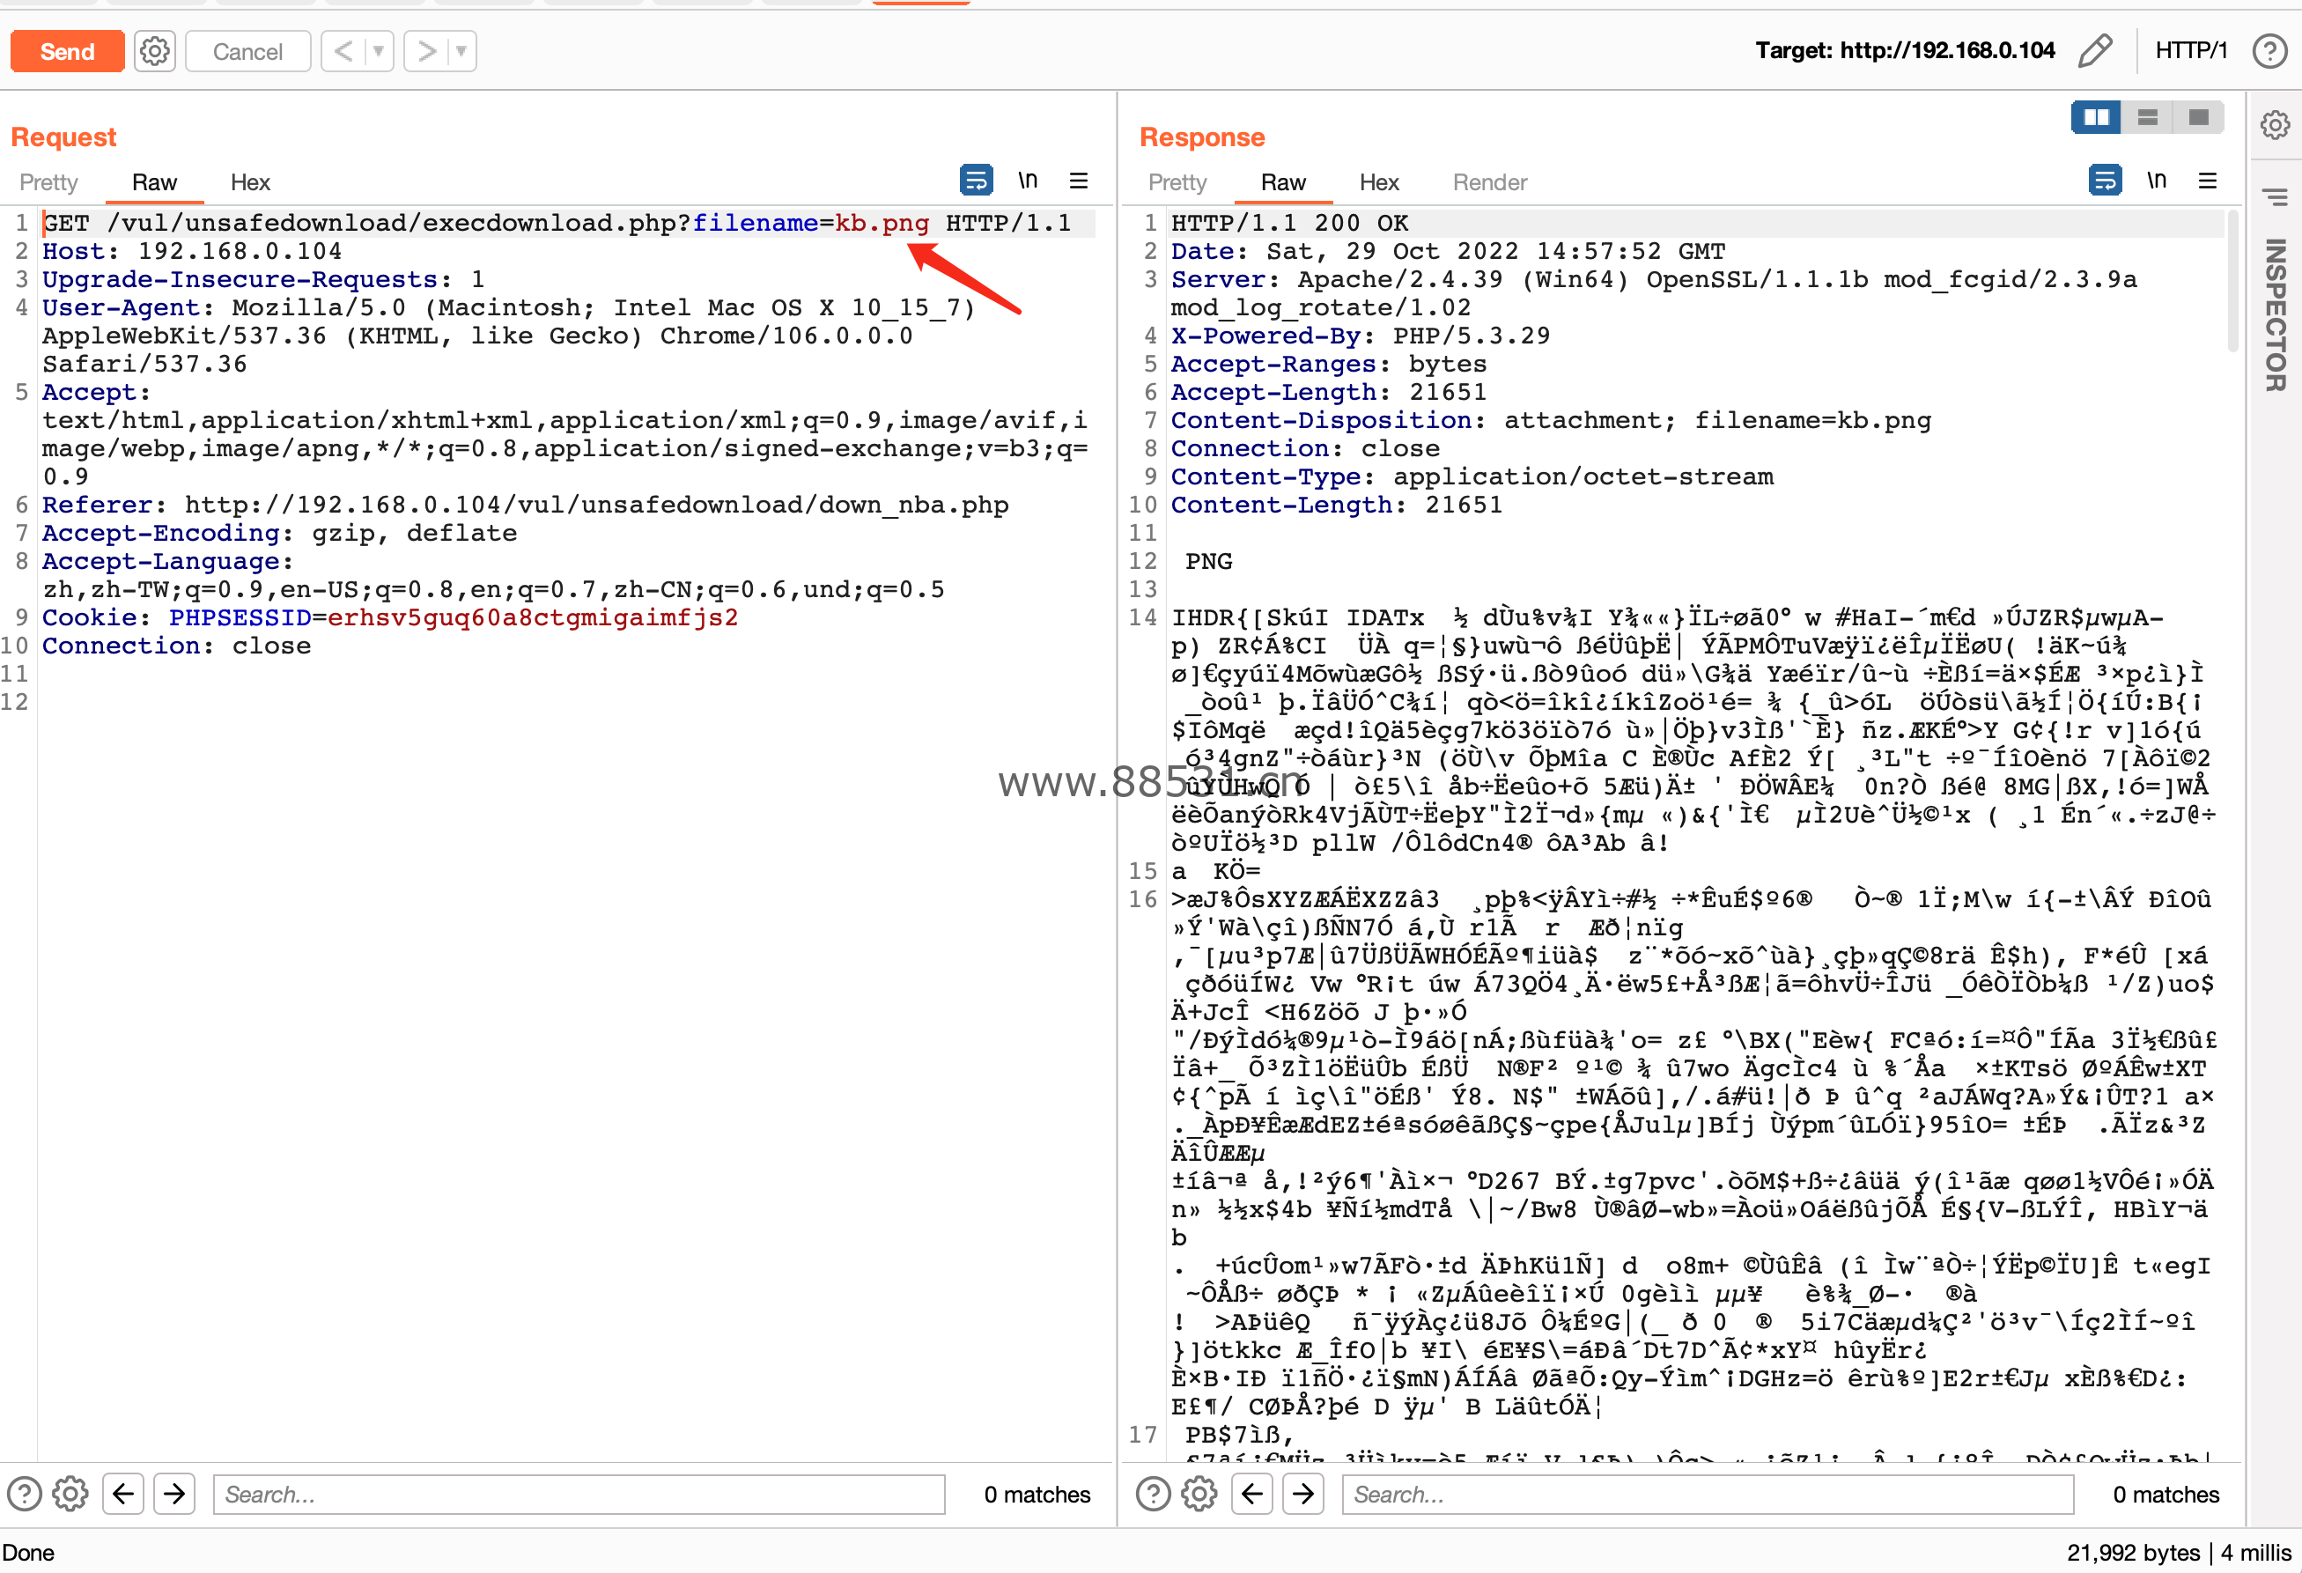Click Accept-Encoding gzip, deflate line
This screenshot has width=2302, height=1573.
point(279,534)
